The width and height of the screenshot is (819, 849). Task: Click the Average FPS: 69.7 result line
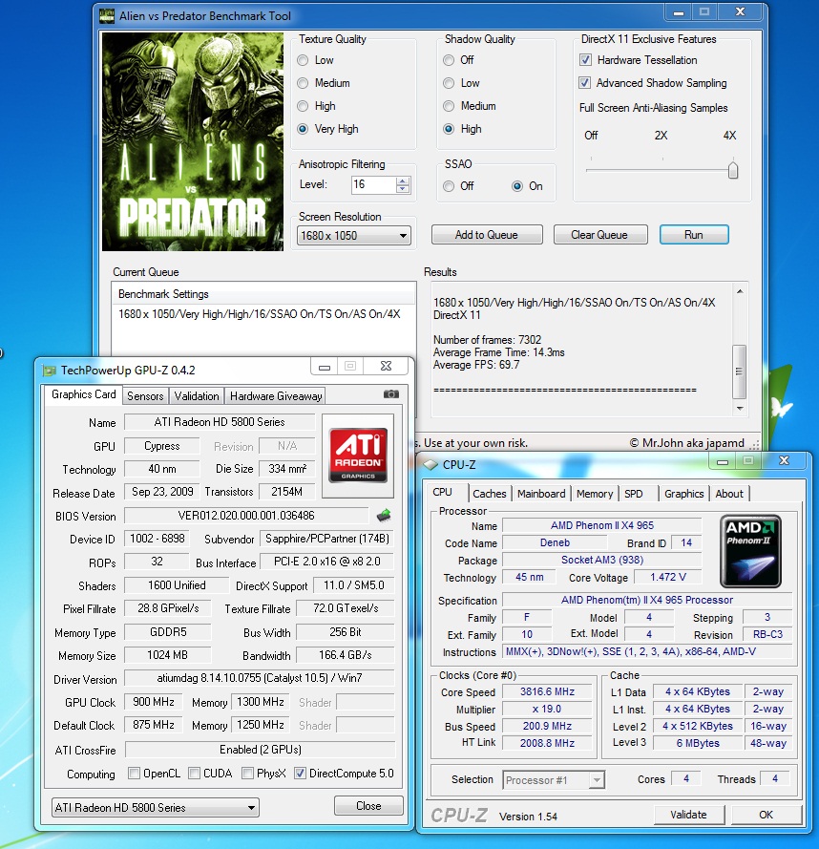476,365
